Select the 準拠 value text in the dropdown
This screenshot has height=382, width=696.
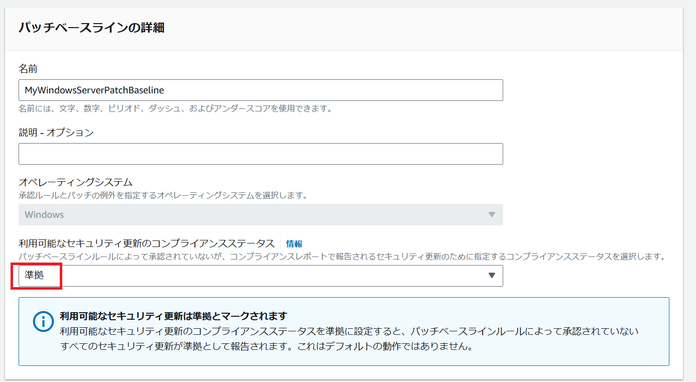click(x=34, y=276)
